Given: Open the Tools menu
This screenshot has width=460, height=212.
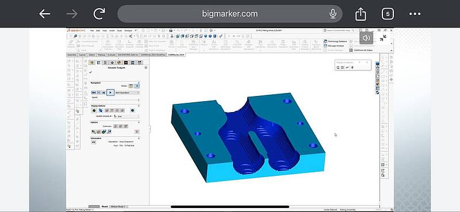Looking at the screenshot, I should [x=120, y=30].
